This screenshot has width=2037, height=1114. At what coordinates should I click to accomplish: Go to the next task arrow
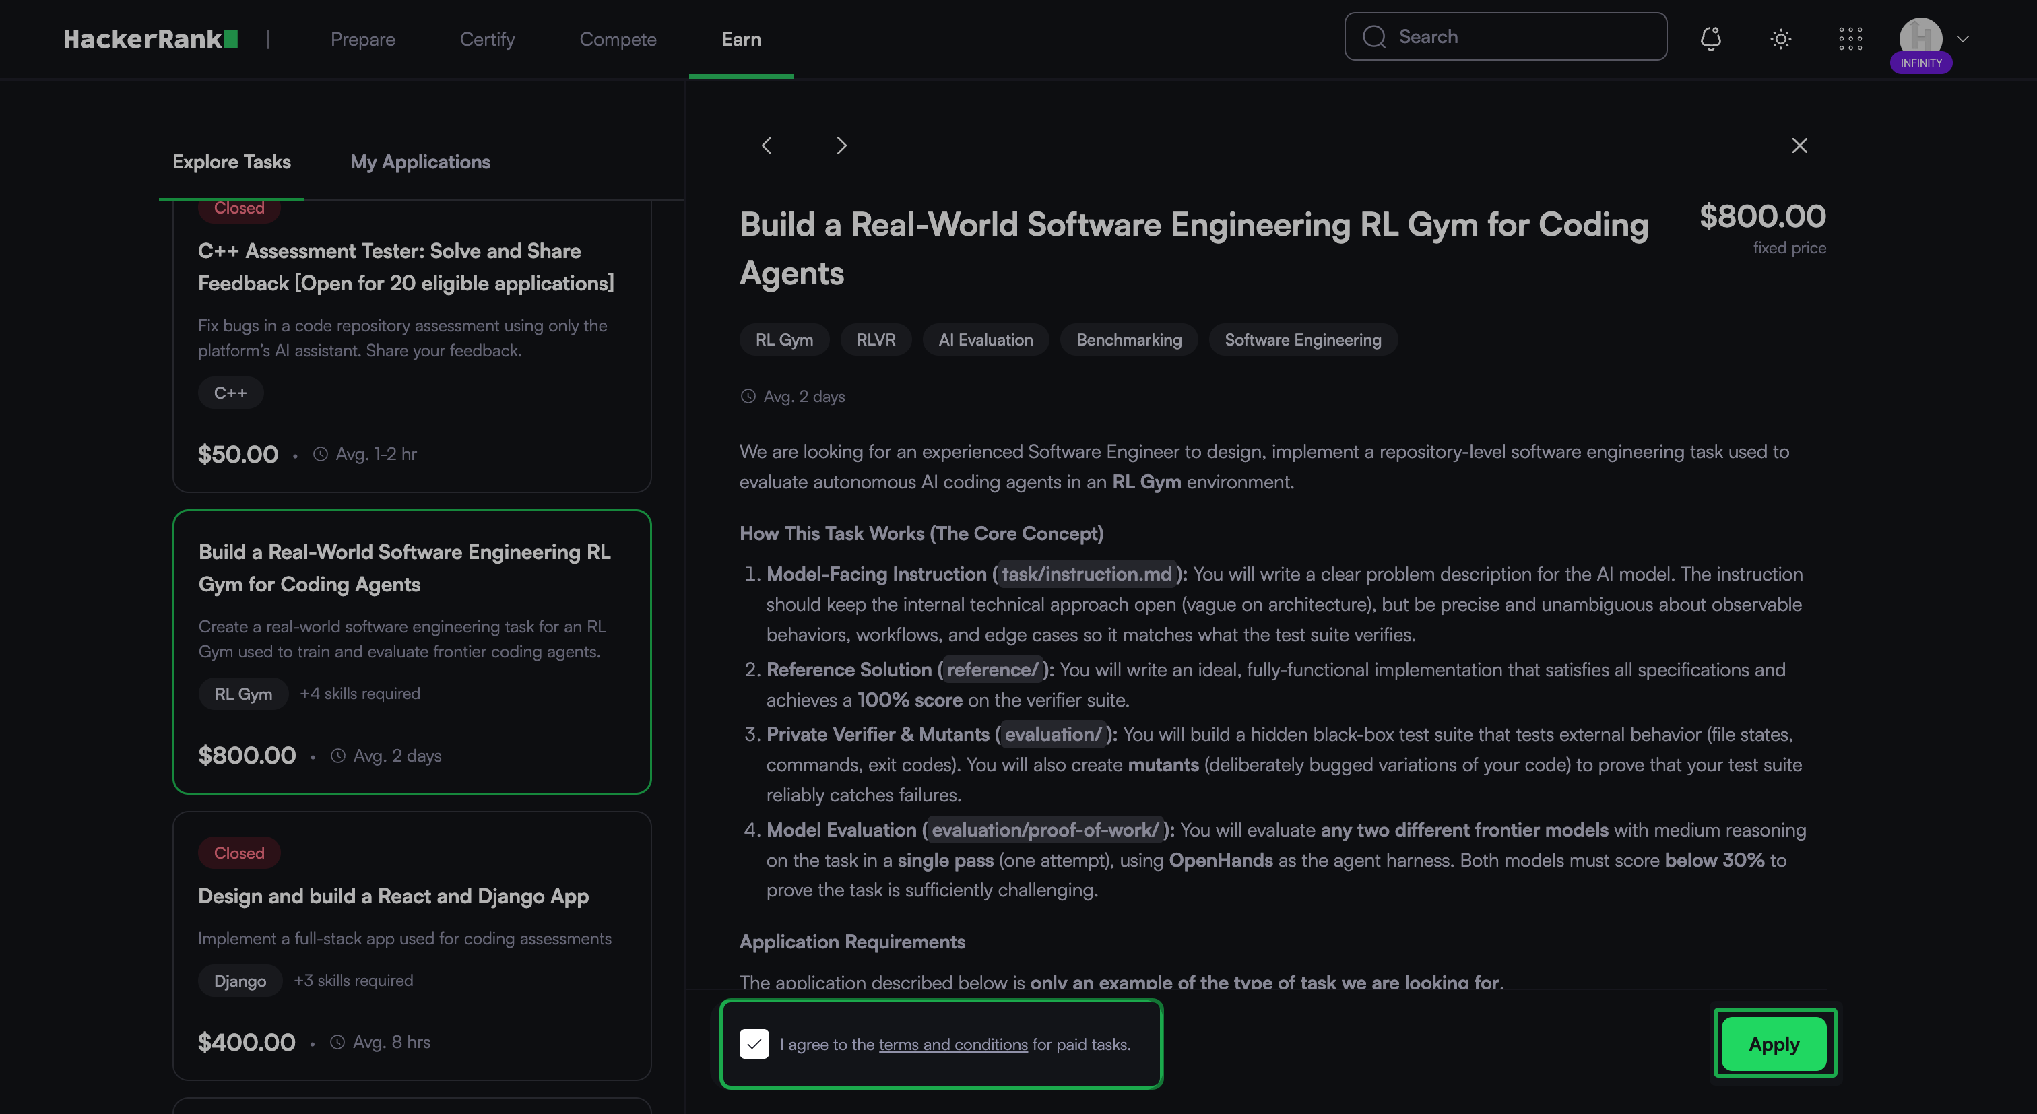point(841,145)
